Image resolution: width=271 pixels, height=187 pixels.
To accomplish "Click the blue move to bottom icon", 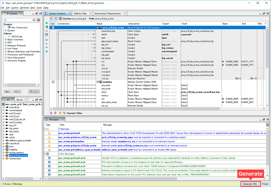I will [47, 51].
